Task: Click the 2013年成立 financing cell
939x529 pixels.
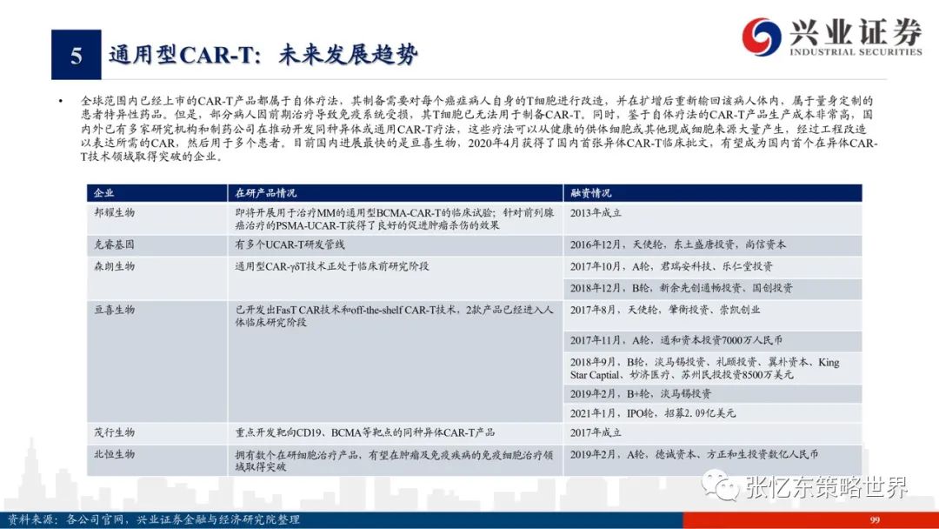Action: (x=713, y=218)
